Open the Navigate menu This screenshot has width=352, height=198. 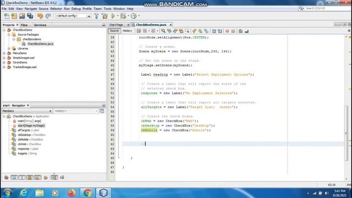pos(31,9)
